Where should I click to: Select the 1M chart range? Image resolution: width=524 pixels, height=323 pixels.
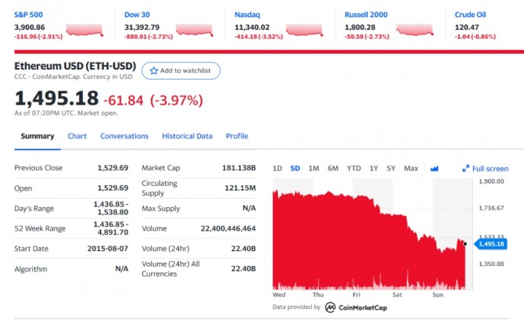click(x=314, y=168)
